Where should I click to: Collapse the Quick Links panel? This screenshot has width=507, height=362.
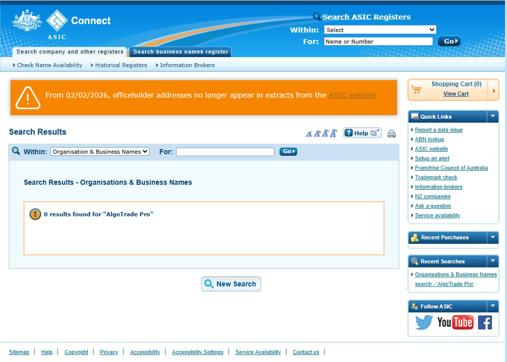pos(492,116)
